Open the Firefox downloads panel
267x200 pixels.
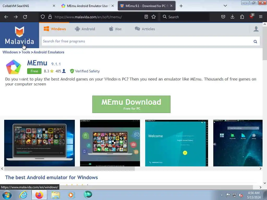232,17
